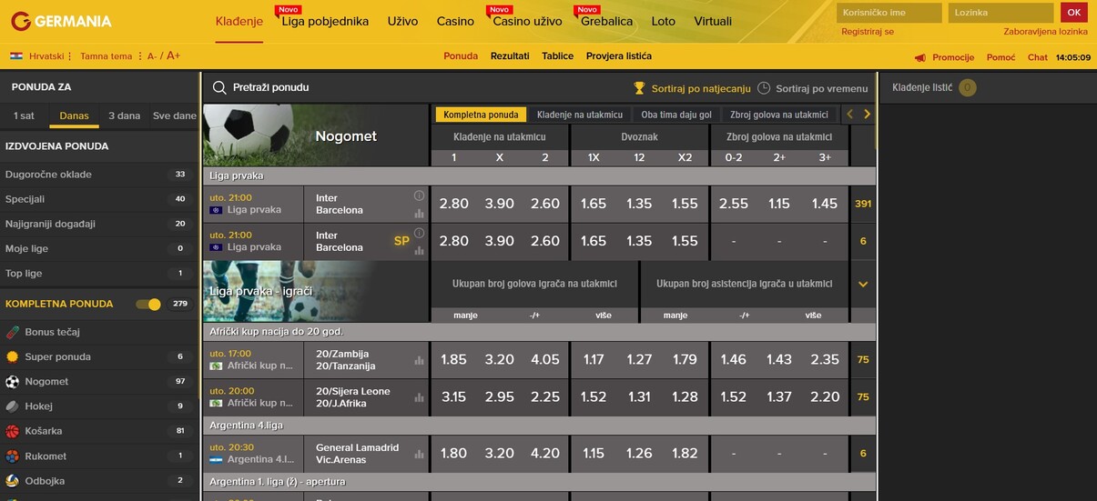The height and width of the screenshot is (501, 1097).
Task: Click the Korisničko ime input field
Action: click(889, 13)
